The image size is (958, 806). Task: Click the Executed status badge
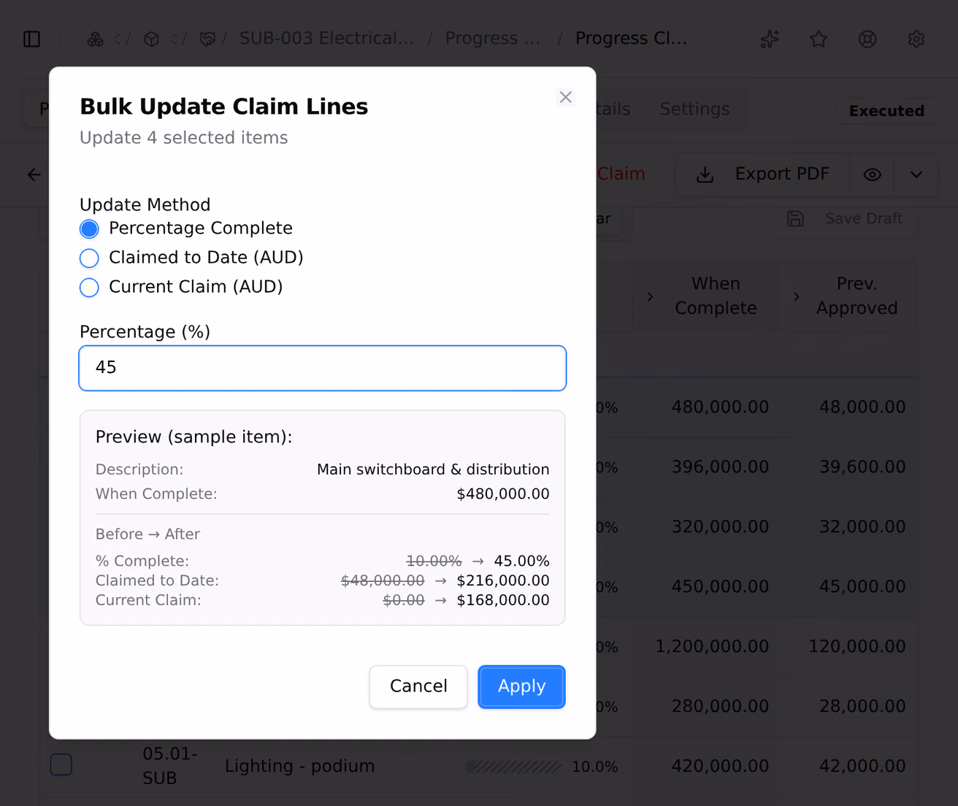886,111
